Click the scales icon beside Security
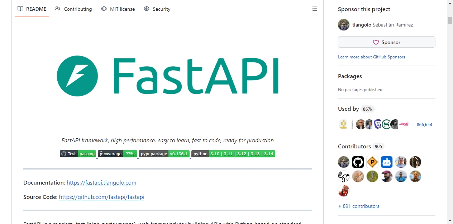This screenshot has height=224, width=453. (x=147, y=9)
